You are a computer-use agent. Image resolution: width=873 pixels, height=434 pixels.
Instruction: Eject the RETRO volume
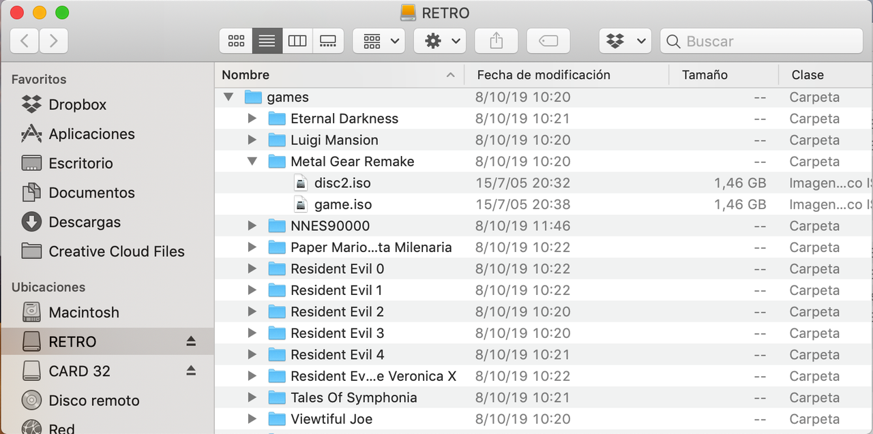pyautogui.click(x=191, y=341)
